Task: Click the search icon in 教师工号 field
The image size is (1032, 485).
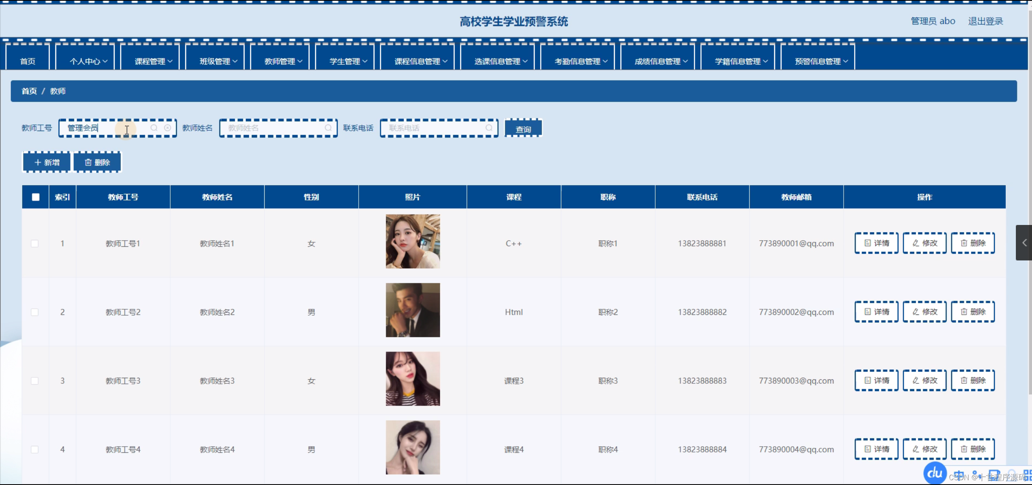Action: [x=154, y=128]
